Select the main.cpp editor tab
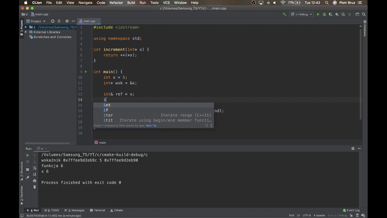This screenshot has width=387, height=218. click(89, 21)
